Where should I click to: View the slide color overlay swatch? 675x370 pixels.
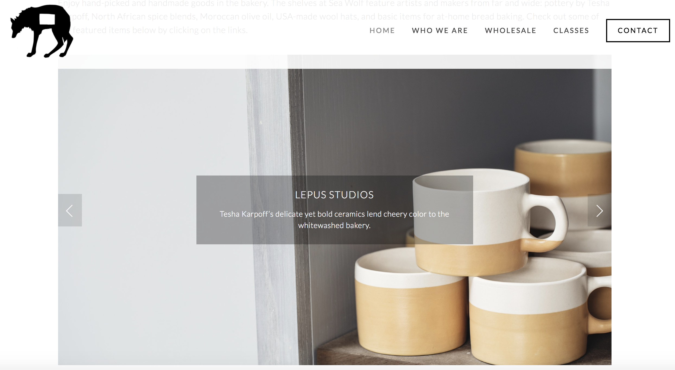point(335,210)
